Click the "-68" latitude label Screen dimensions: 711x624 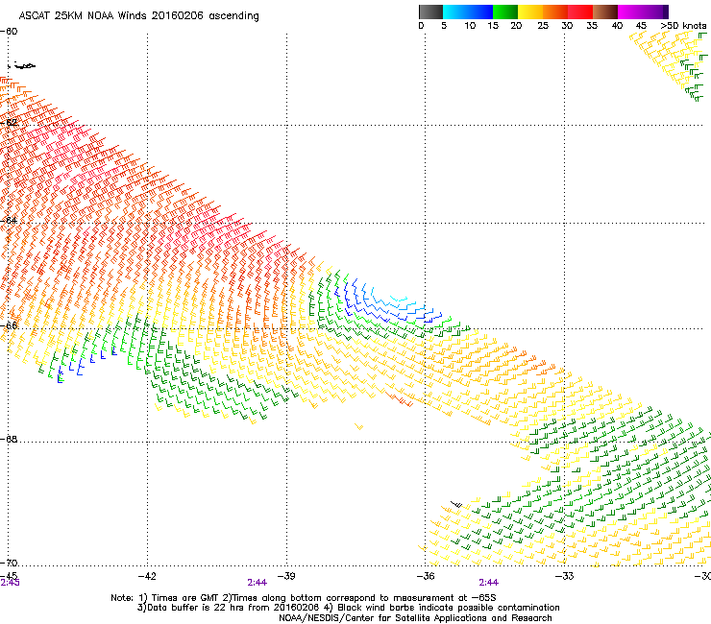(x=9, y=440)
